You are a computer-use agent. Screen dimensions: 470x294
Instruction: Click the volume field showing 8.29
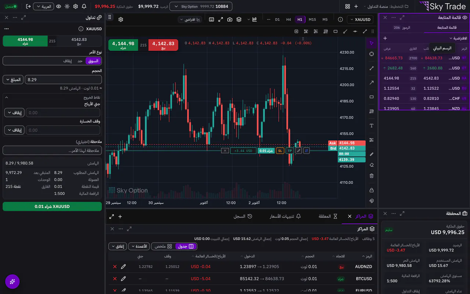(x=63, y=79)
